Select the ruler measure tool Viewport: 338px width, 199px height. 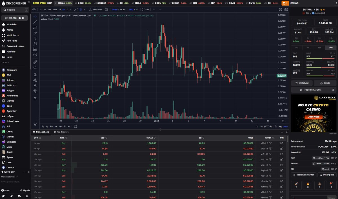click(35, 62)
